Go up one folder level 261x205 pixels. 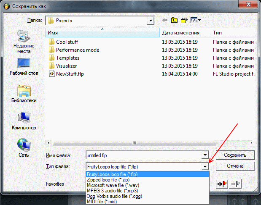click(x=174, y=20)
